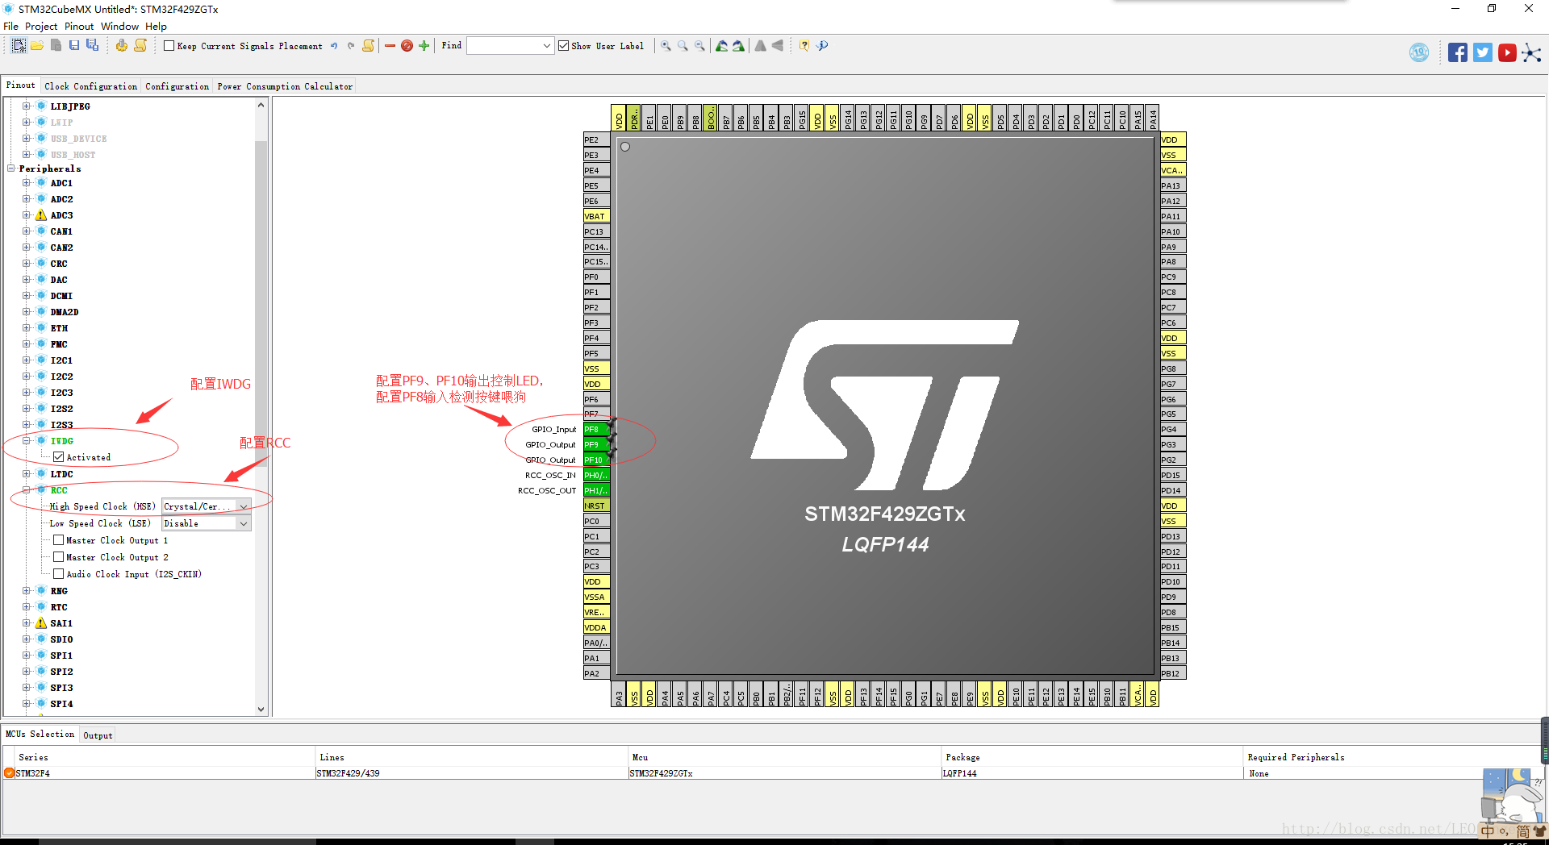Expand the CAN1 peripheral node

click(x=27, y=231)
